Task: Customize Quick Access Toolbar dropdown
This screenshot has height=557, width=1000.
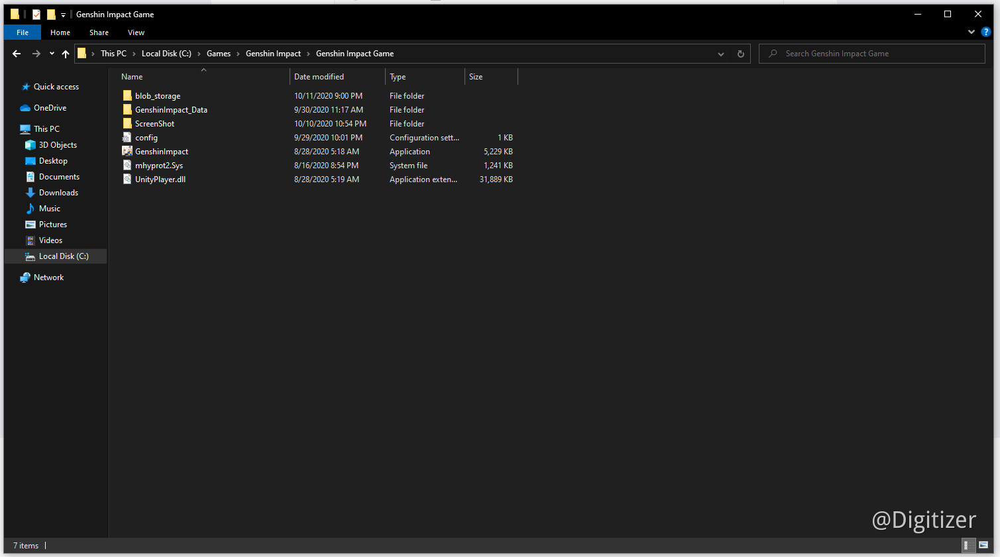Action: 63,15
